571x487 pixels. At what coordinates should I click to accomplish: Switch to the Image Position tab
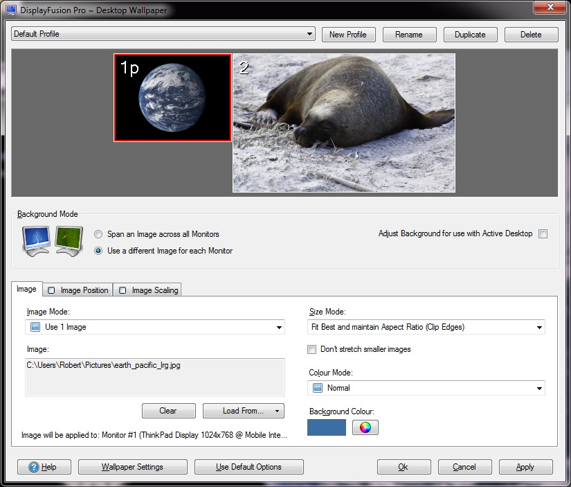click(78, 290)
